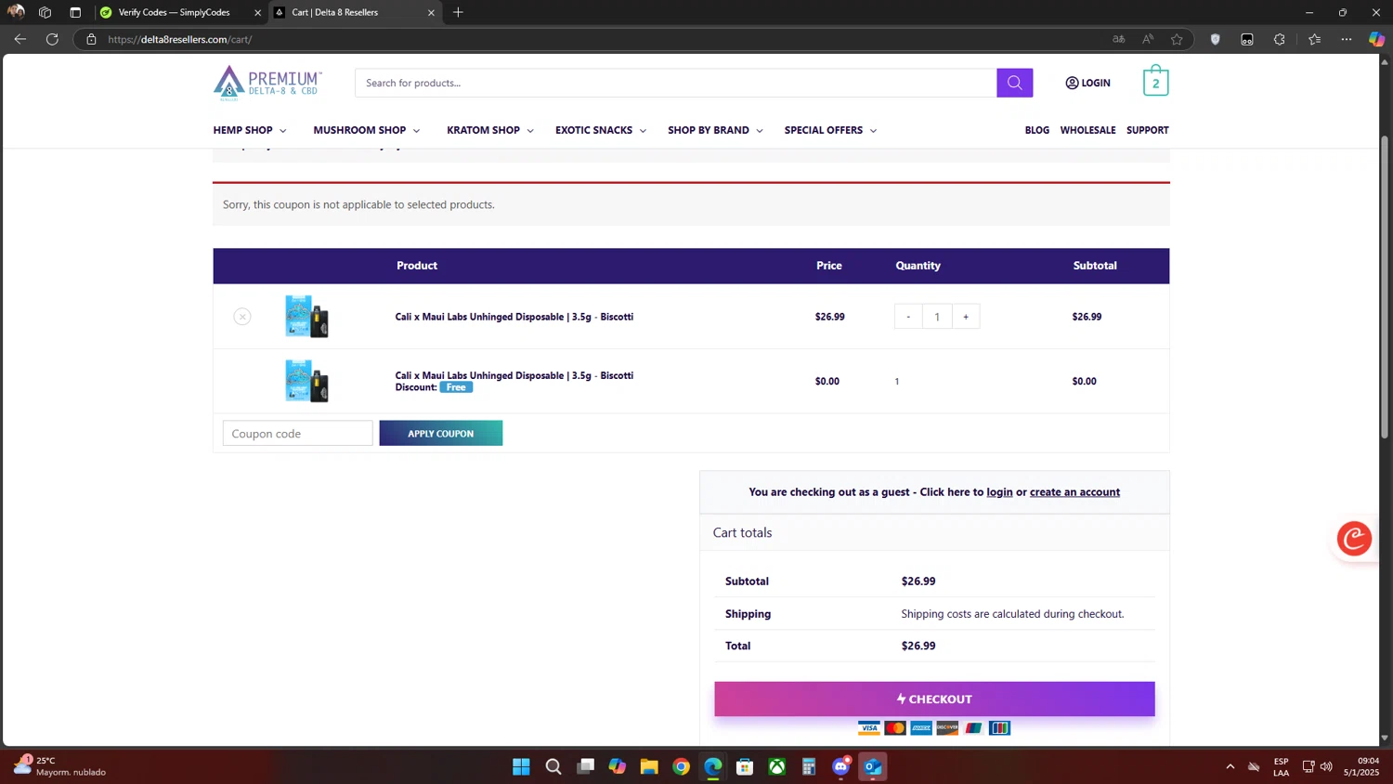Click quantity value field for first item
Screen dimensions: 1393x784
(937, 317)
